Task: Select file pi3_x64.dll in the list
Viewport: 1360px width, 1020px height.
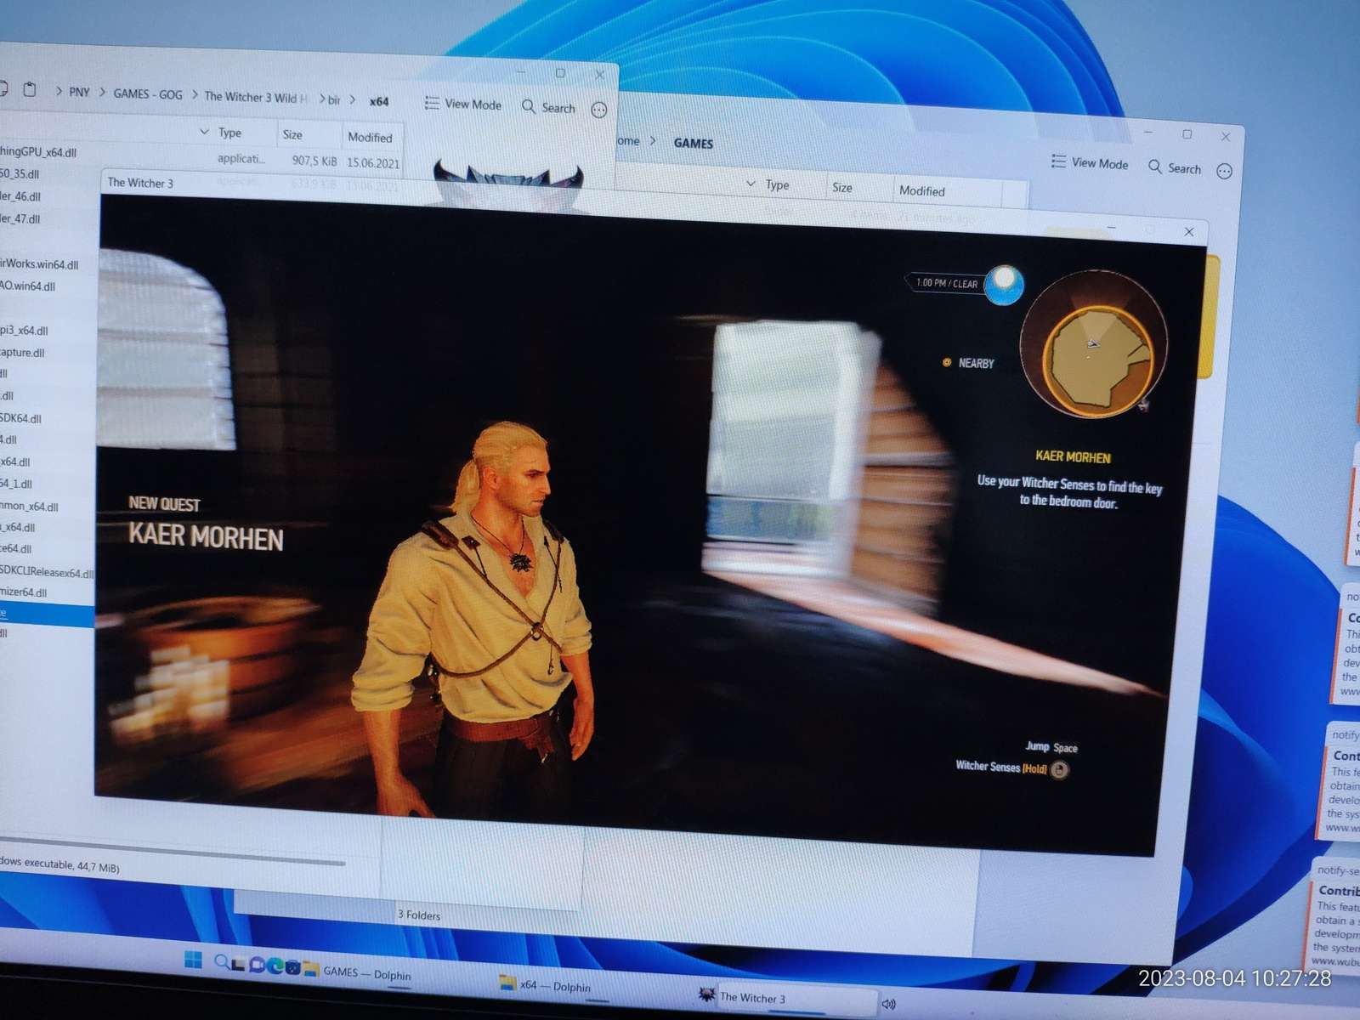Action: [24, 330]
